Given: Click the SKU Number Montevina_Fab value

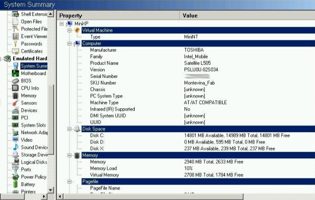Looking at the screenshot, I should 200,83.
